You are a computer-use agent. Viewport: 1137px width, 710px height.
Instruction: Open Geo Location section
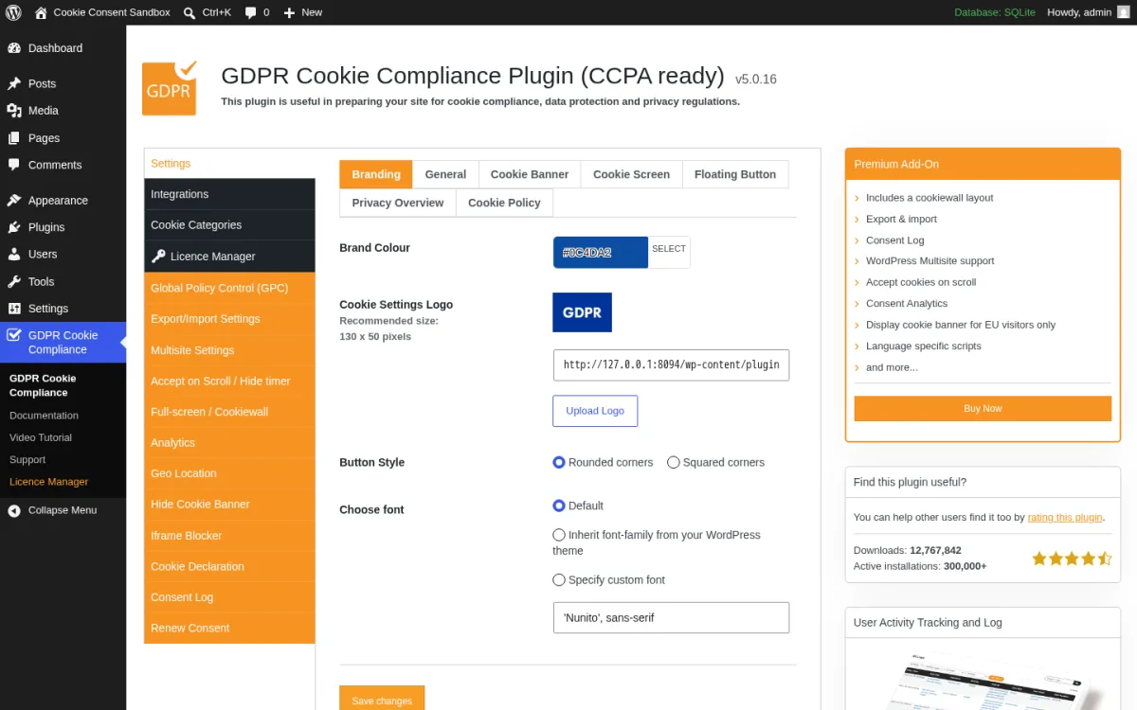(x=229, y=473)
